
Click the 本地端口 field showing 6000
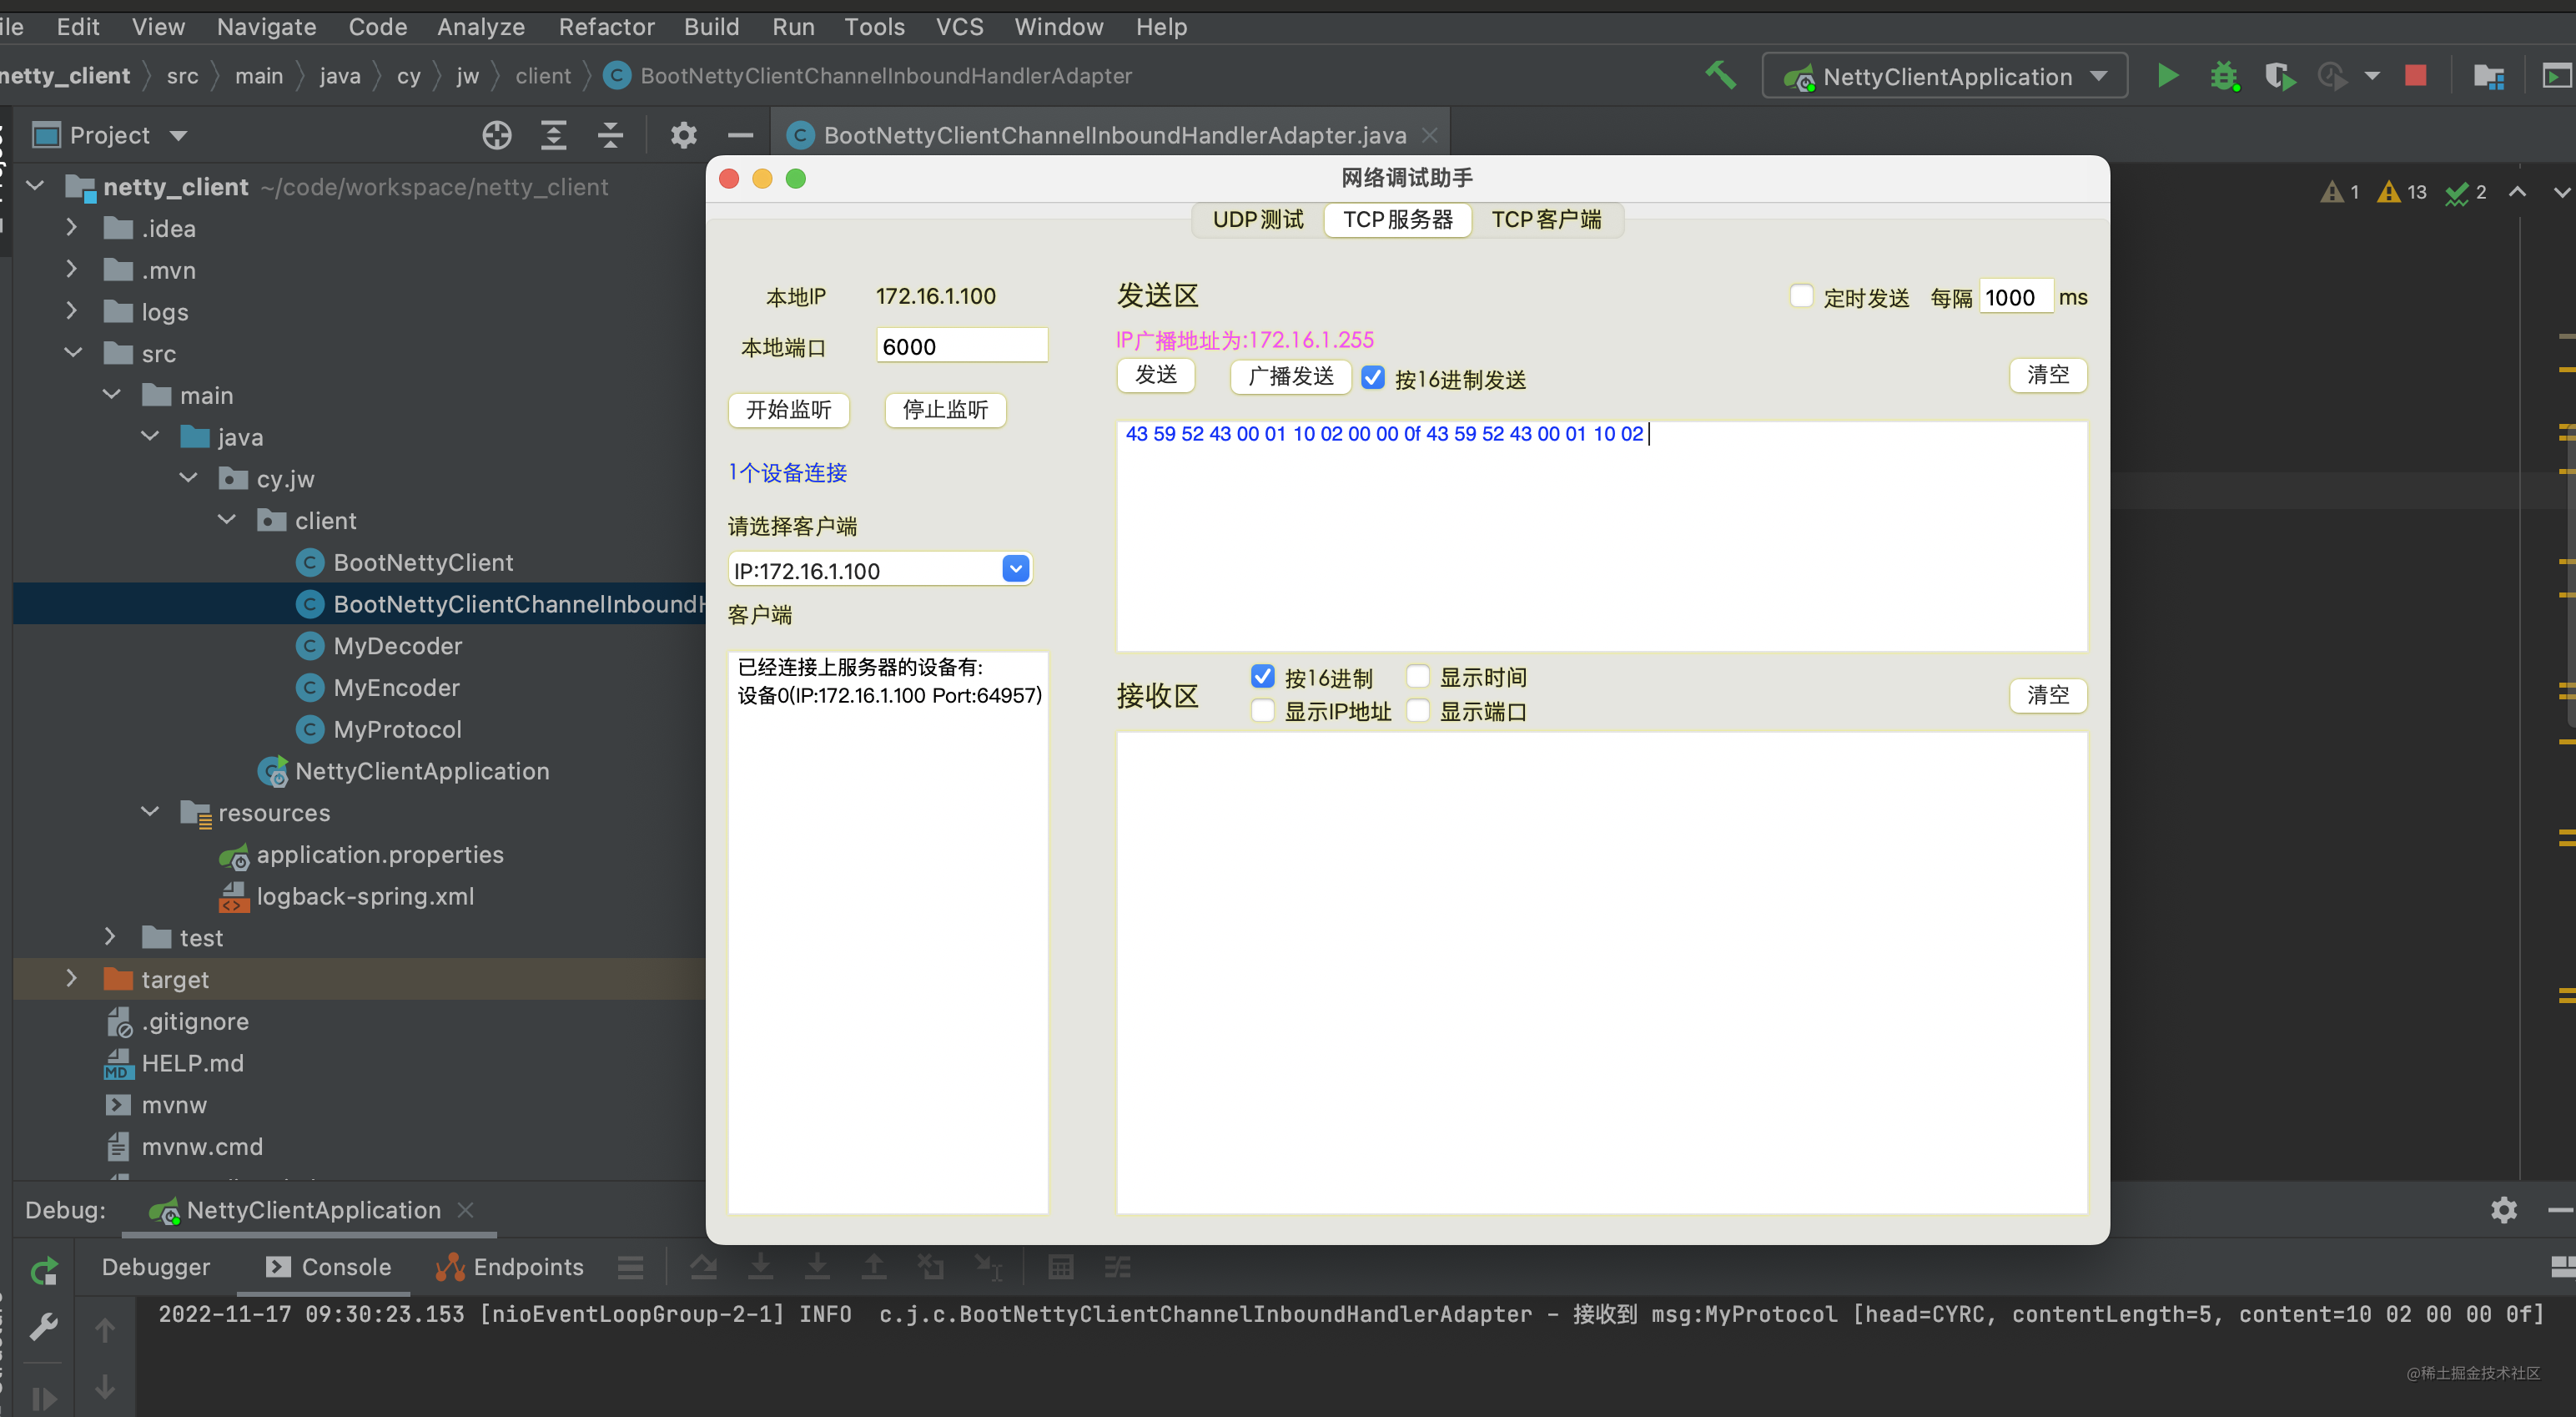click(x=962, y=346)
